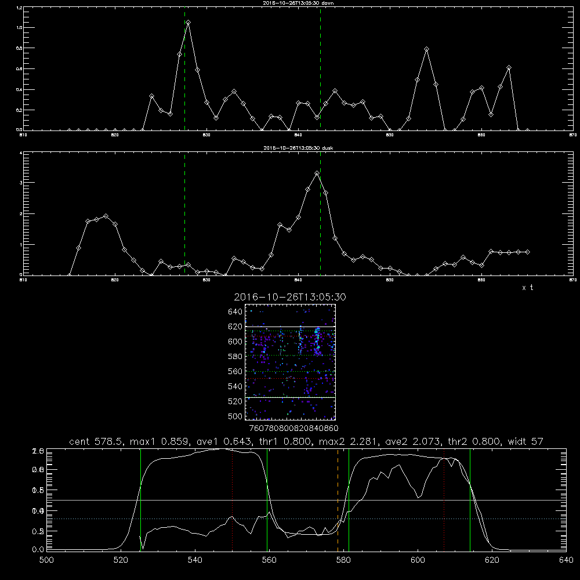Click the dusk plateau peak marker near 819

pos(106,216)
